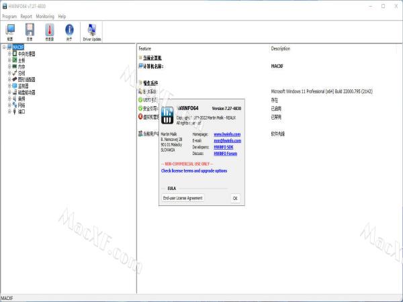Collapse the MACXF root tree node
The width and height of the screenshot is (403, 302).
point(4,47)
